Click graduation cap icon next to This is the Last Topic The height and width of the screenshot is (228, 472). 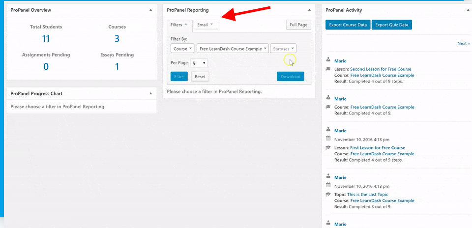click(328, 194)
